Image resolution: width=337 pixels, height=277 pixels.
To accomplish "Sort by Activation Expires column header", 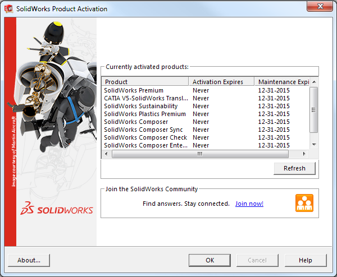I will pyautogui.click(x=221, y=82).
